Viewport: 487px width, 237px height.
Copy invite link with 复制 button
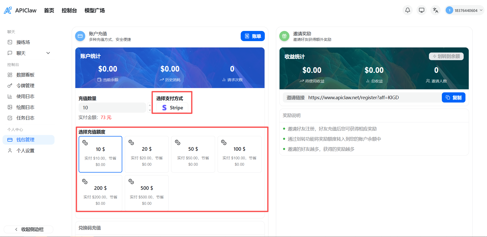(454, 97)
